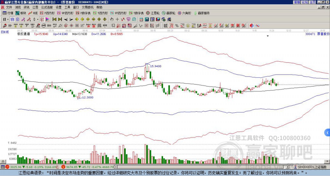
Task: Jump to first bar with green arrow
Action: pyautogui.click(x=54, y=20)
